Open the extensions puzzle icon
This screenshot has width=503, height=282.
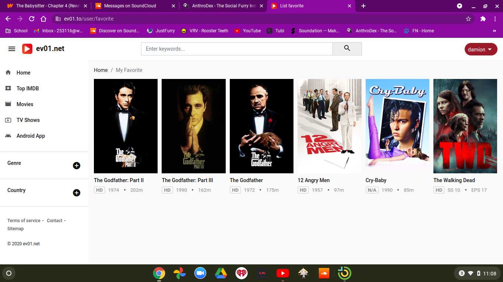click(483, 19)
